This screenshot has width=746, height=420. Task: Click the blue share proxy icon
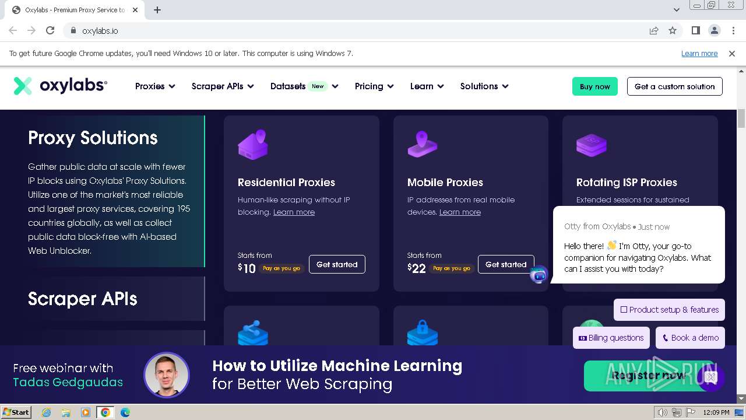click(x=253, y=332)
